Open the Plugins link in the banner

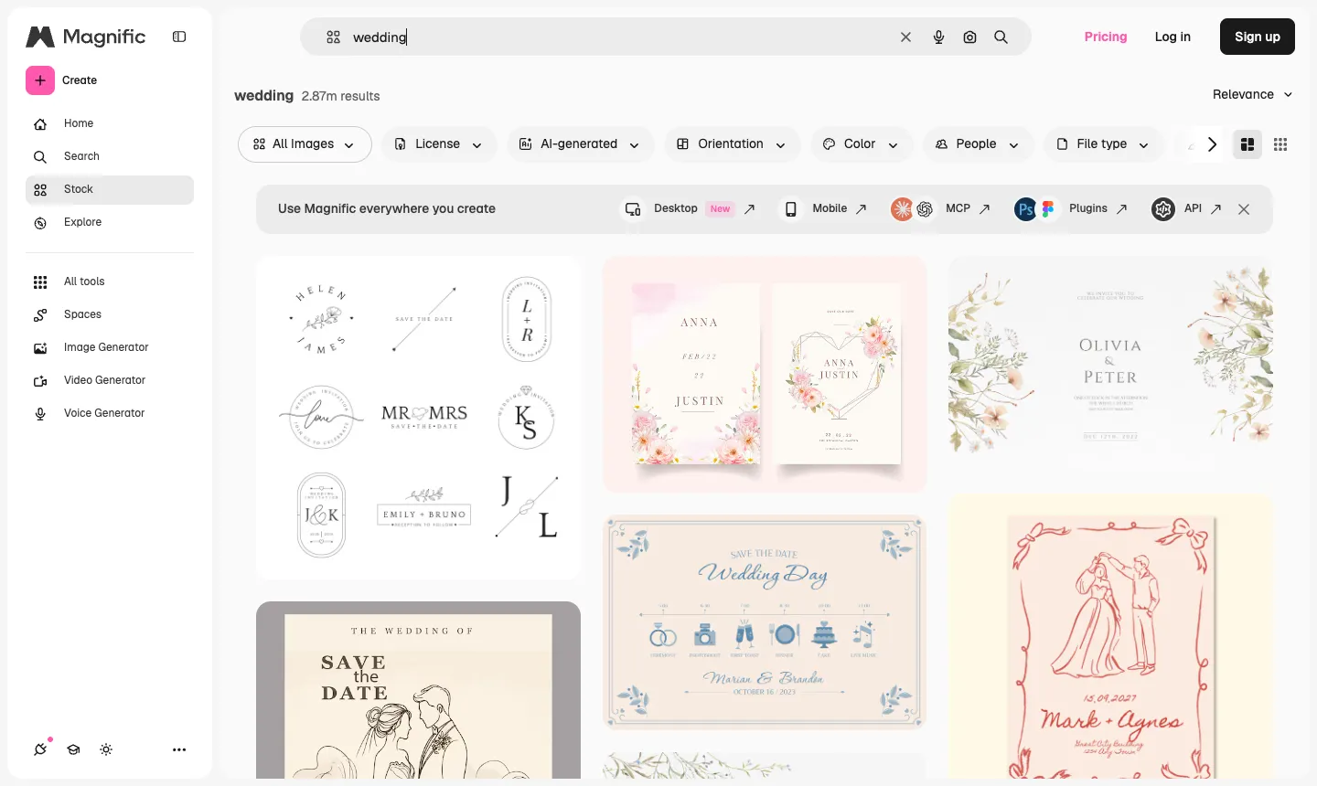click(x=1071, y=209)
